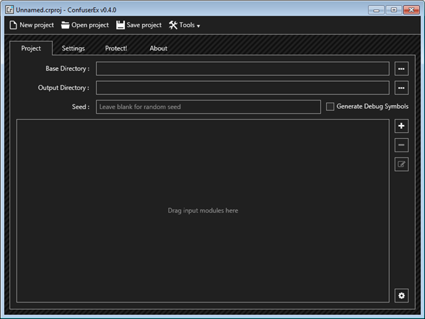The width and height of the screenshot is (425, 319).
Task: Save the project with the floppy disk icon
Action: pos(120,25)
